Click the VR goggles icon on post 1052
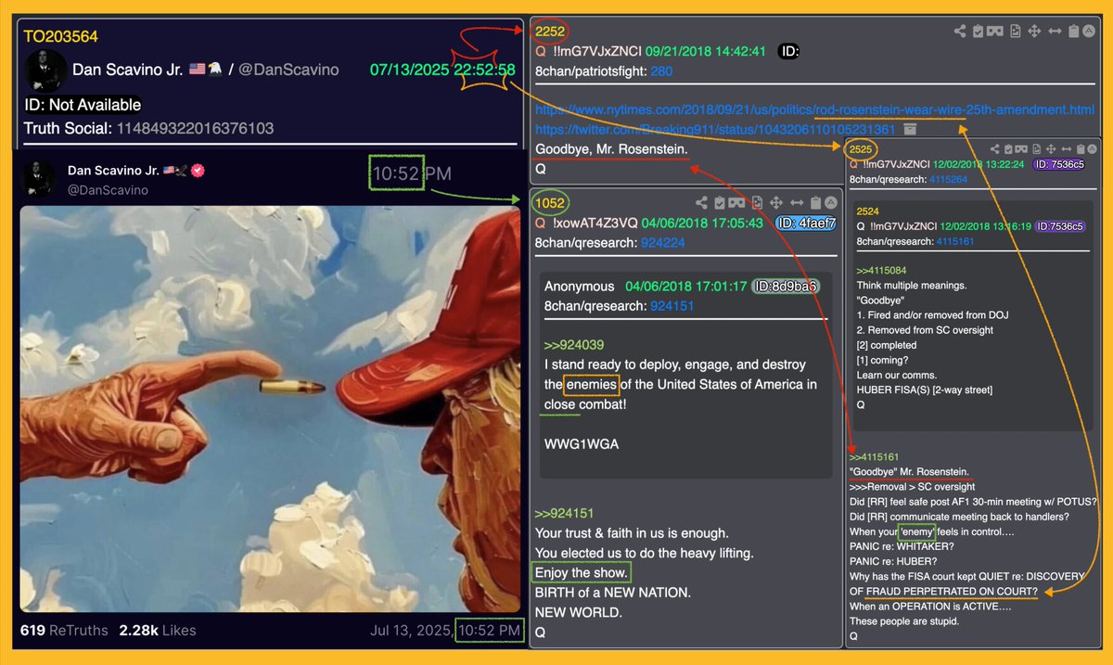 [x=736, y=203]
